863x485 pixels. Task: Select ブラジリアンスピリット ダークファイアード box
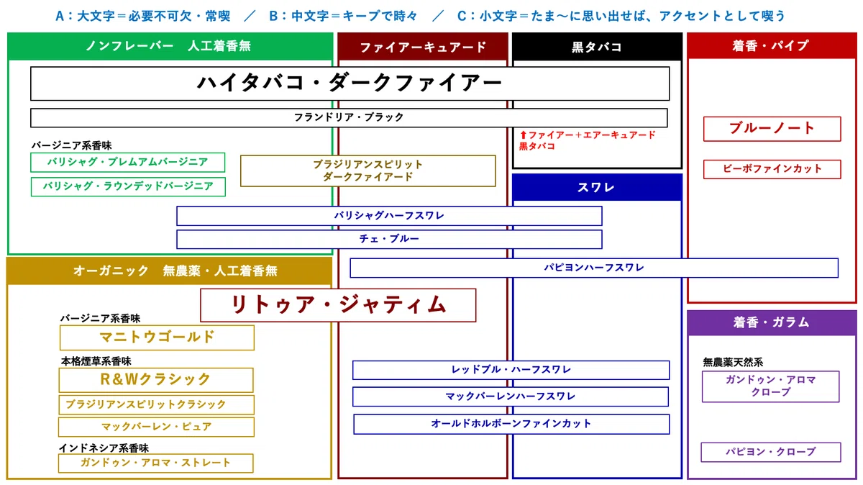(x=368, y=171)
